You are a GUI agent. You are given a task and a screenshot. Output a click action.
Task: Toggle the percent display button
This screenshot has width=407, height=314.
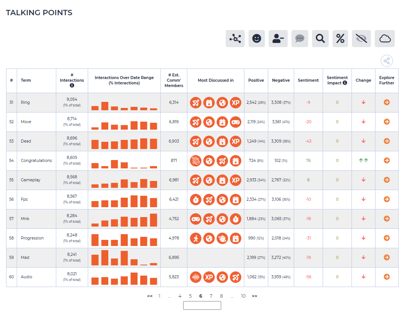(340, 38)
